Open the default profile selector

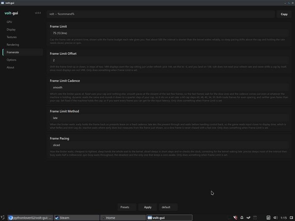coord(168,207)
